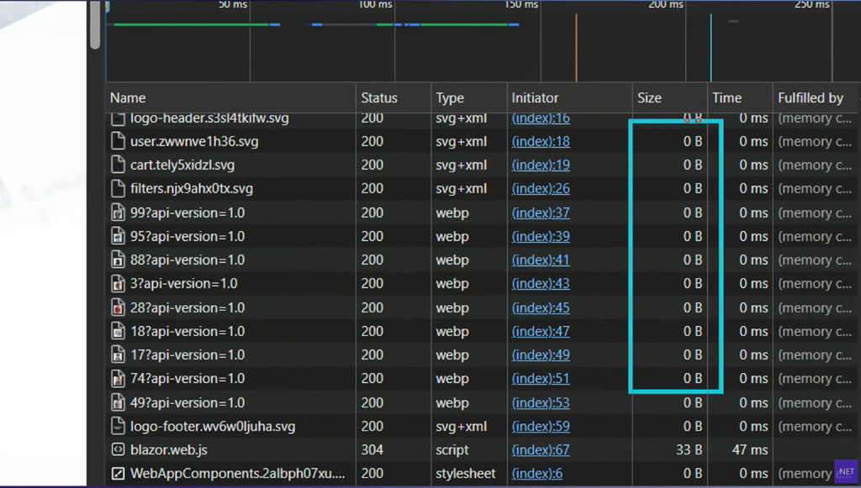This screenshot has width=861, height=488.
Task: Follow the (index):18 initiator link
Action: [x=541, y=142]
